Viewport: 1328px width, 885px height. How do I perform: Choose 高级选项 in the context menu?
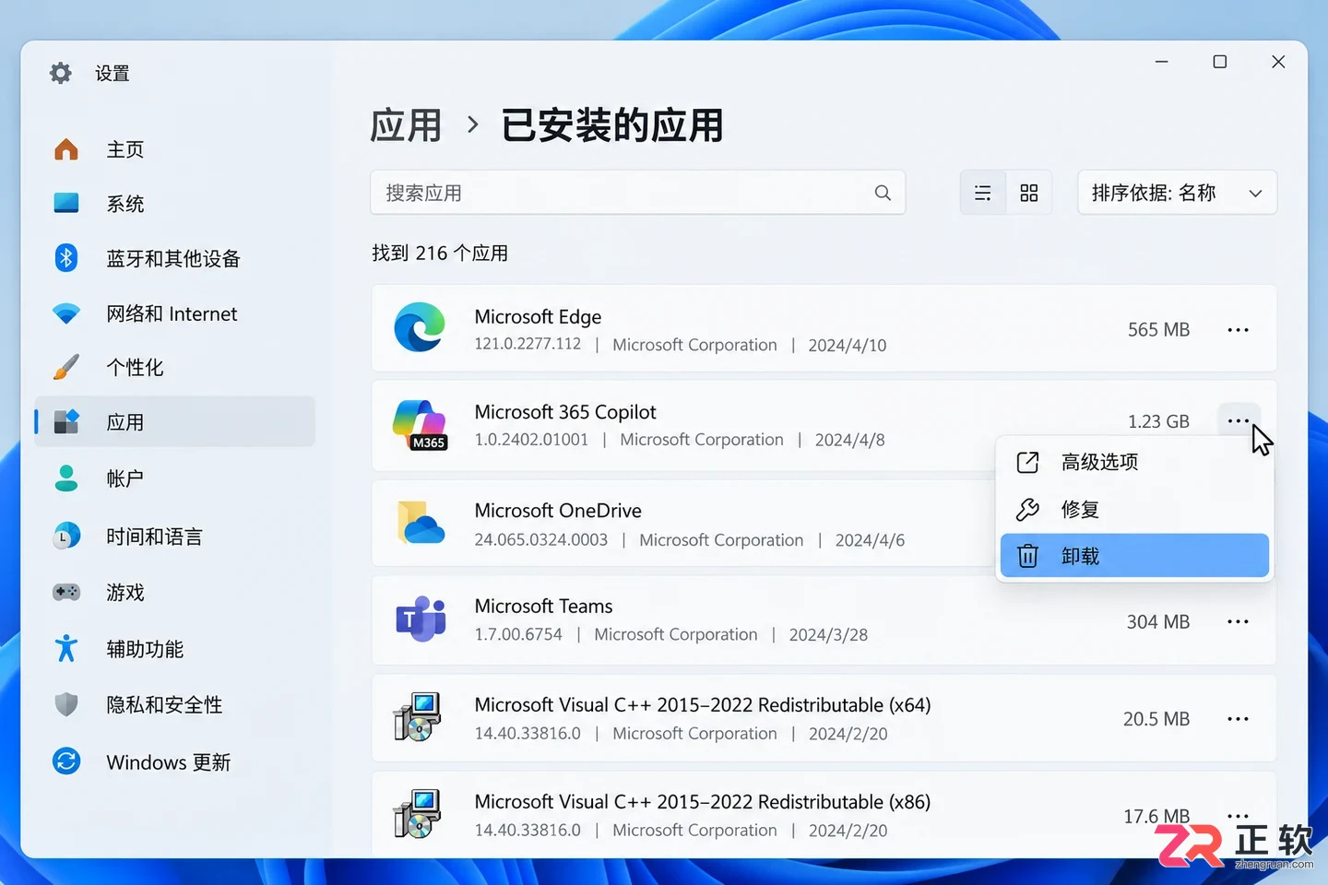click(1134, 462)
